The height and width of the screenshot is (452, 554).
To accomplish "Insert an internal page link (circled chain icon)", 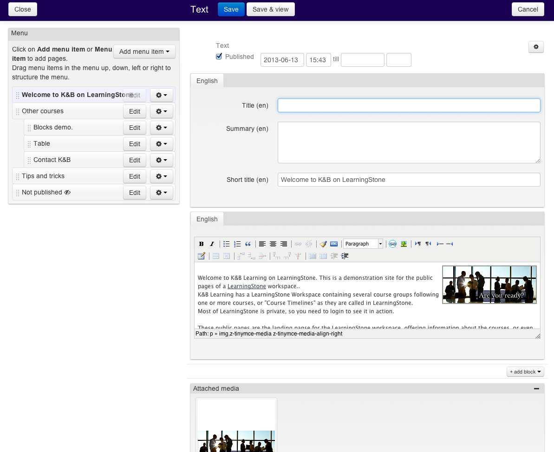I will 392,244.
